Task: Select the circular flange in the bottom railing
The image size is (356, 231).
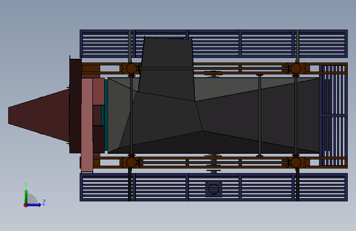Action: point(214,189)
